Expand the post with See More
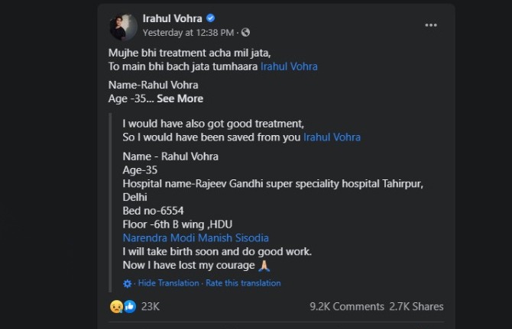This screenshot has width=512, height=329. (180, 98)
